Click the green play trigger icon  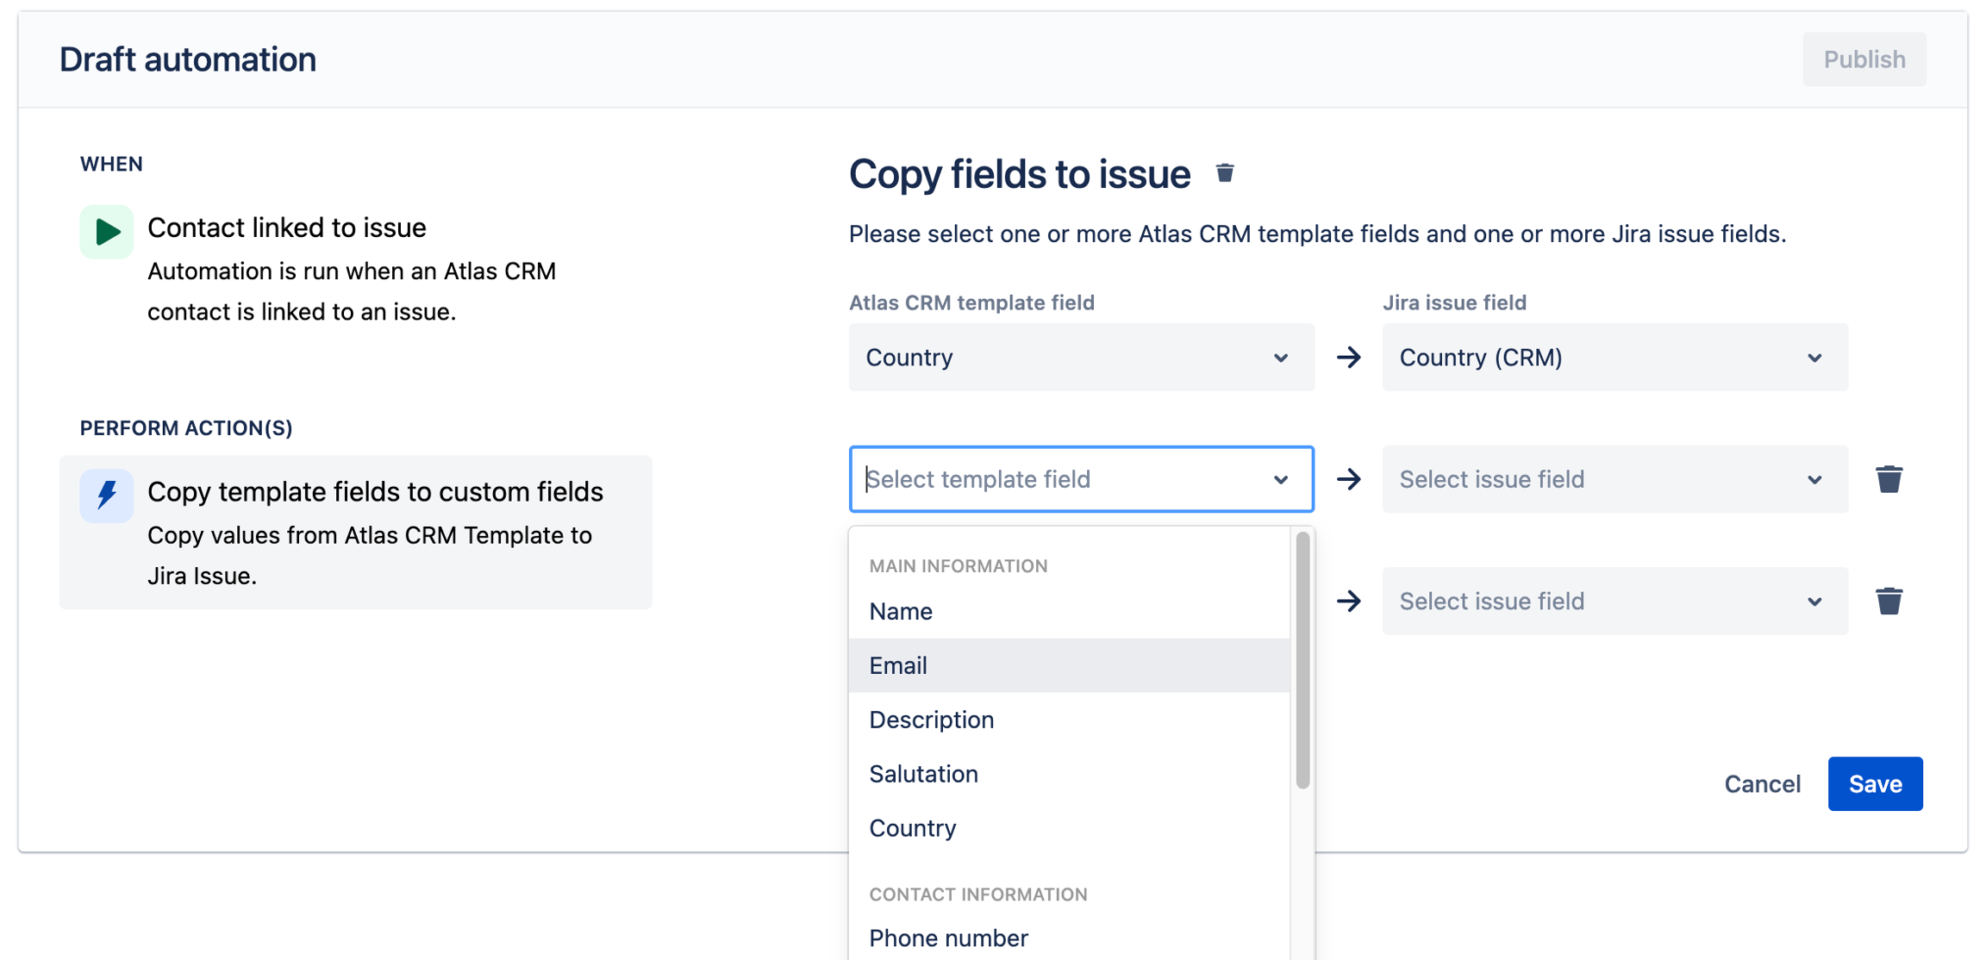106,231
